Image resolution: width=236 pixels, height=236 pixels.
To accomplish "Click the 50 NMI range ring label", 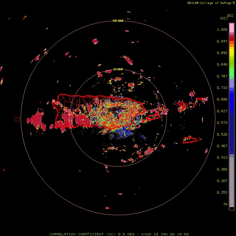I will tap(118, 69).
